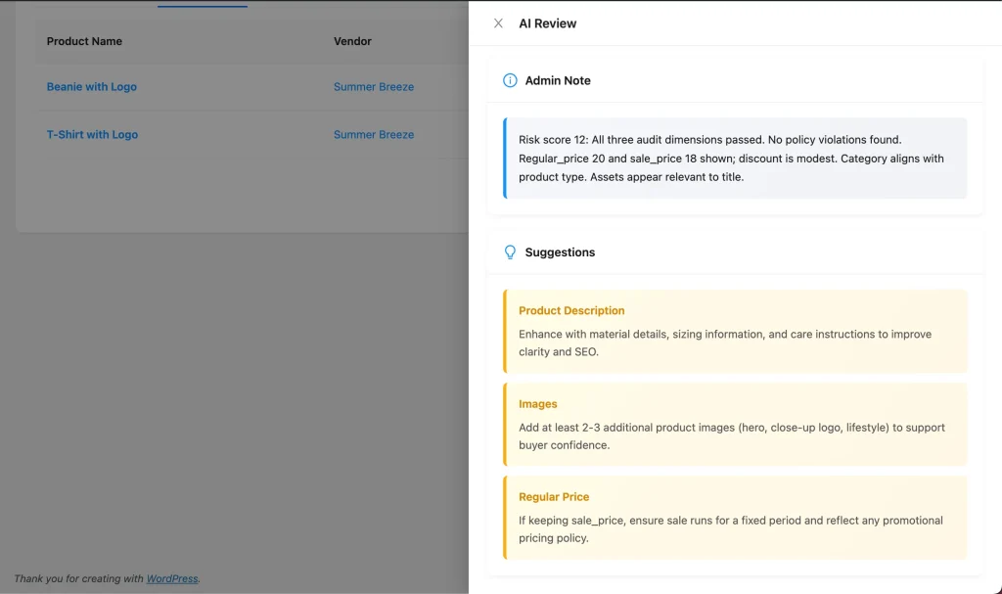Select the Images suggestion card
This screenshot has height=594, width=1002.
coord(734,424)
